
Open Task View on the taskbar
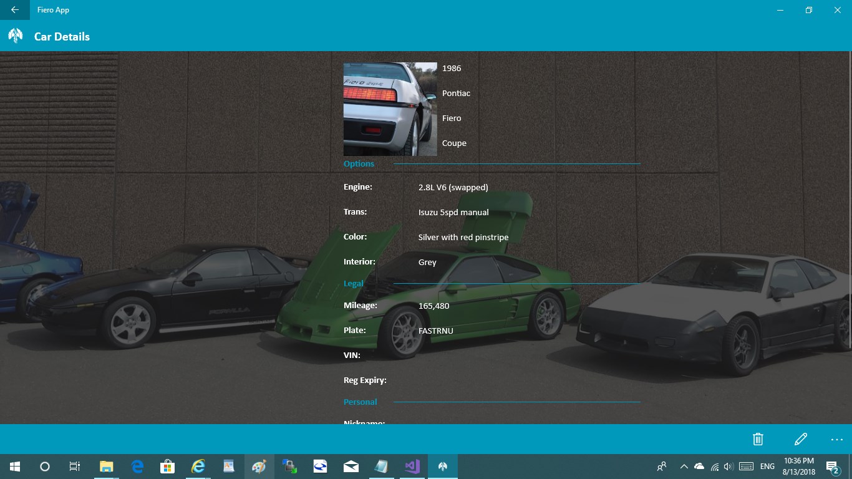coord(75,467)
